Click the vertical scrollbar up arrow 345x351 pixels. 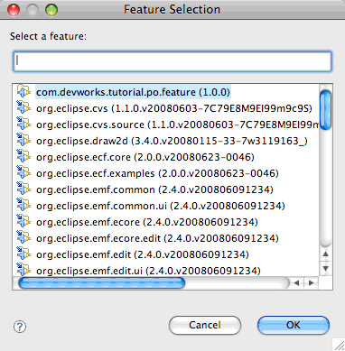tap(325, 254)
